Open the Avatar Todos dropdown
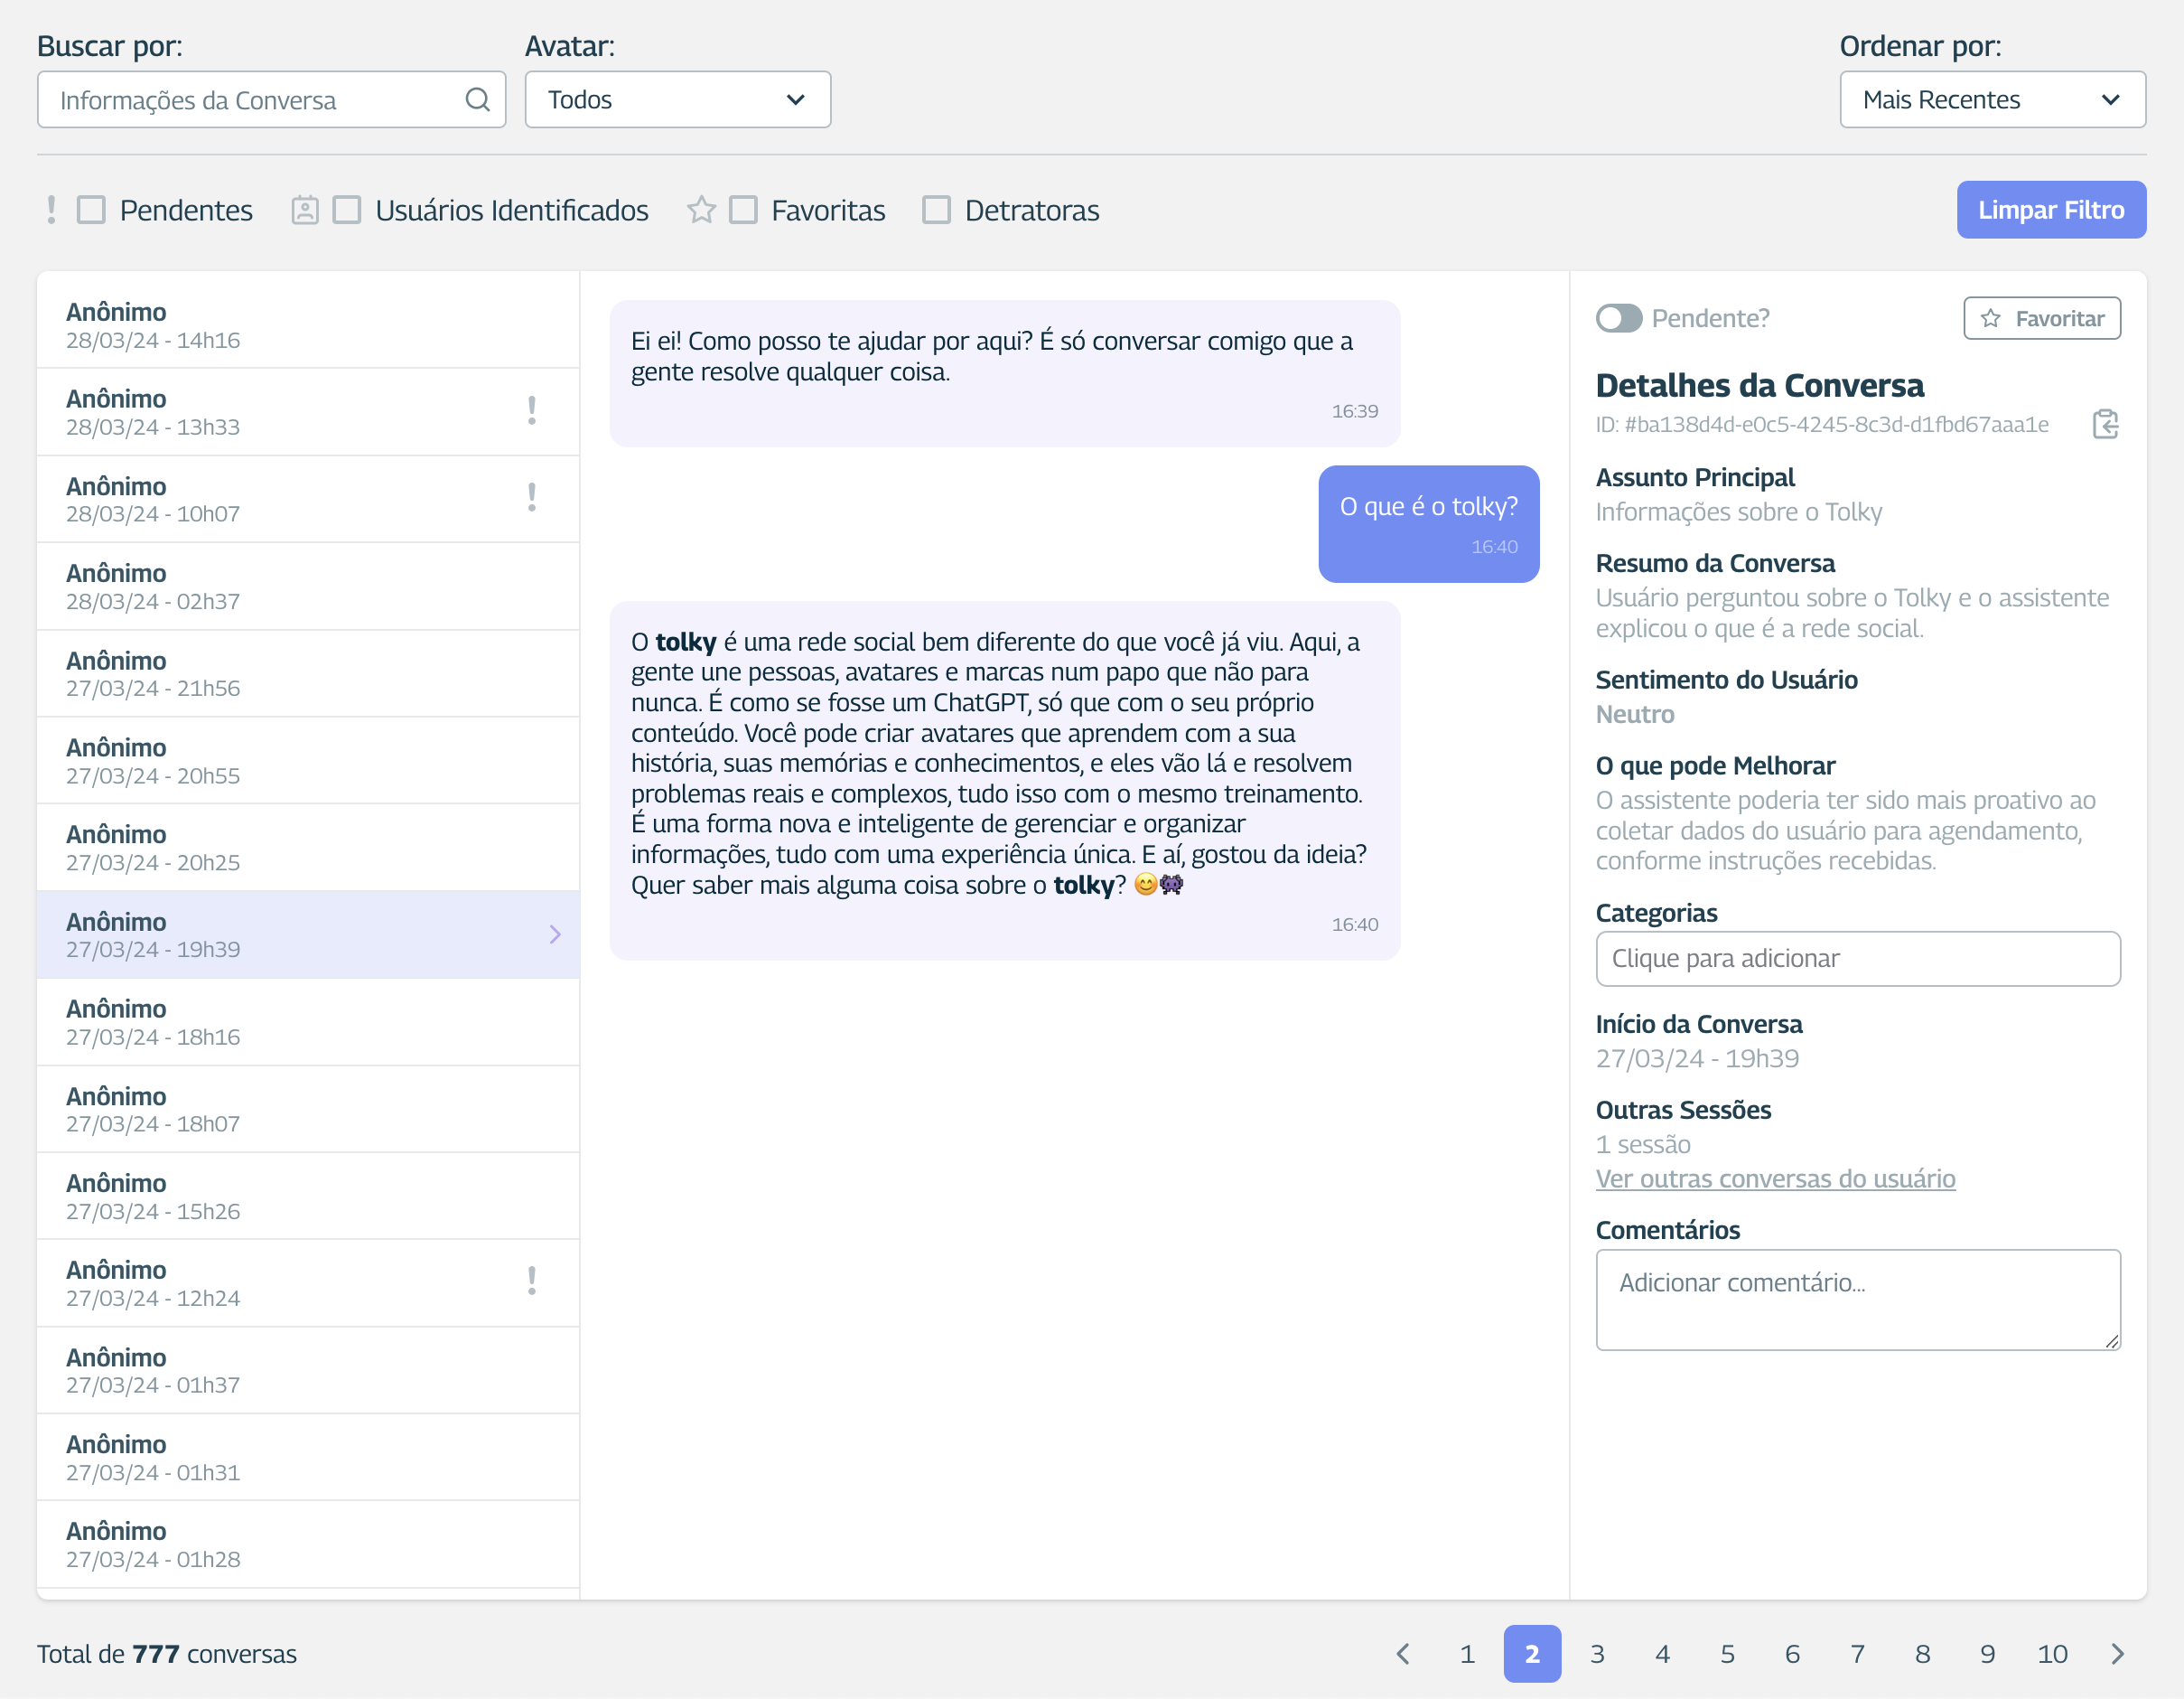The width and height of the screenshot is (2184, 1699). (678, 99)
